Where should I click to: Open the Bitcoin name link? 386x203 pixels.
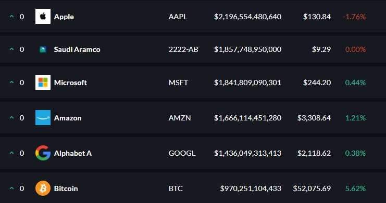coord(66,189)
